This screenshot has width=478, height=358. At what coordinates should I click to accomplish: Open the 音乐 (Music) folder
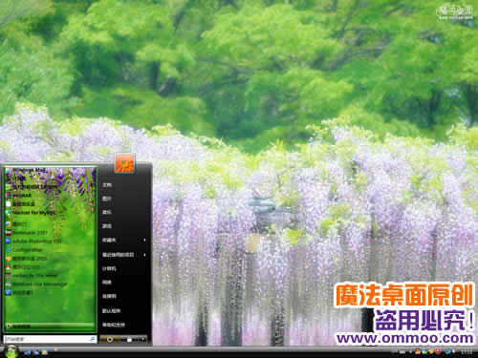[x=107, y=212]
